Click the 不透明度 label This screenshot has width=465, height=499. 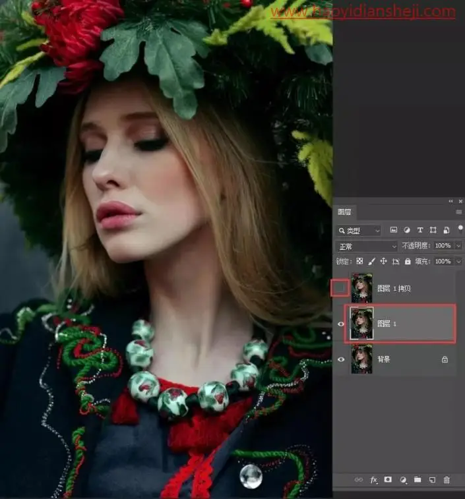416,246
